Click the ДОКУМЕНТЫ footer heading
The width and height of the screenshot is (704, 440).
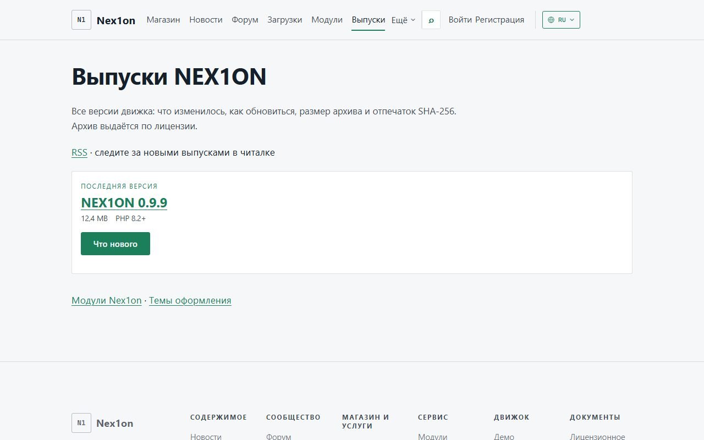pyautogui.click(x=595, y=417)
